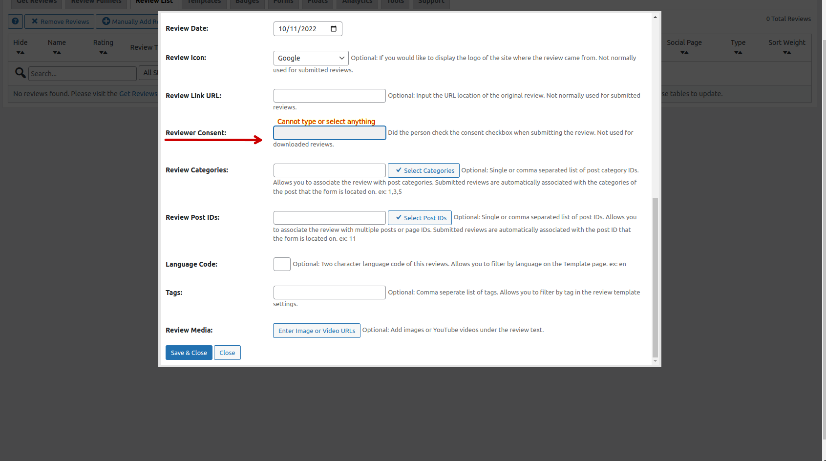Click the magnifier search icon
826x461 pixels.
20,73
